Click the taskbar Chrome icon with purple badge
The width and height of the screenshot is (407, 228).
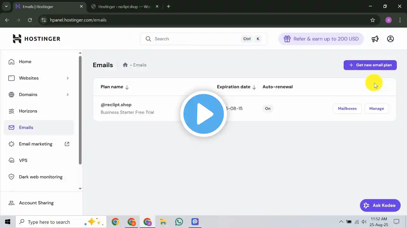click(147, 222)
